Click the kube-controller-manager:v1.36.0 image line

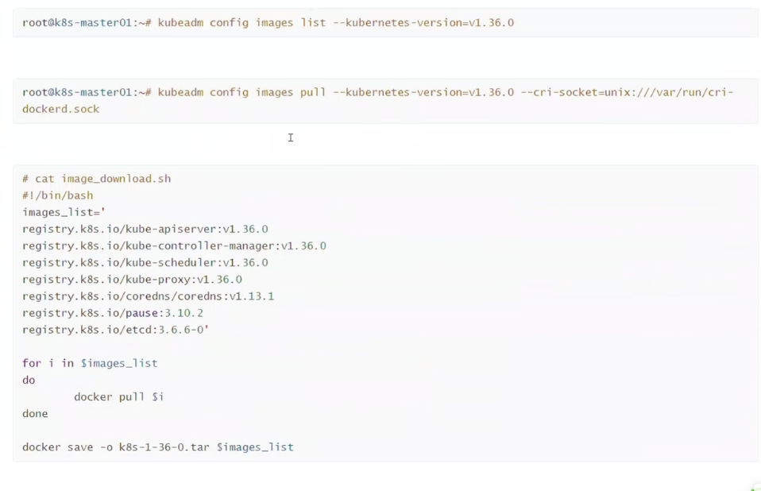(174, 246)
